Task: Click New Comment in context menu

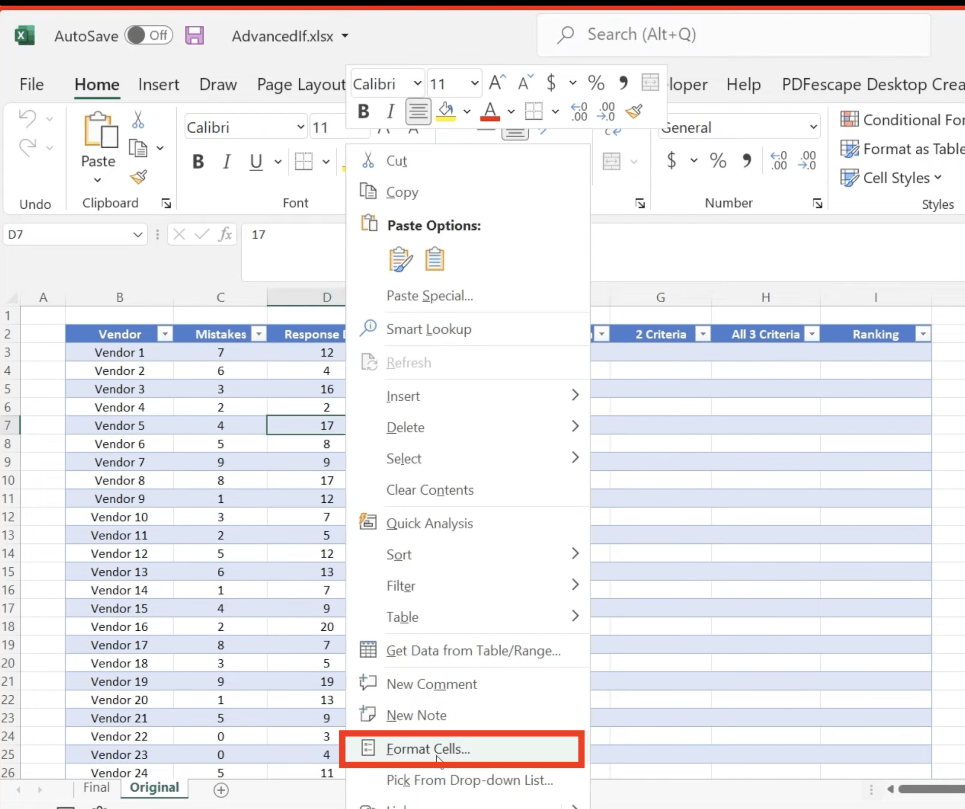Action: (x=468, y=684)
